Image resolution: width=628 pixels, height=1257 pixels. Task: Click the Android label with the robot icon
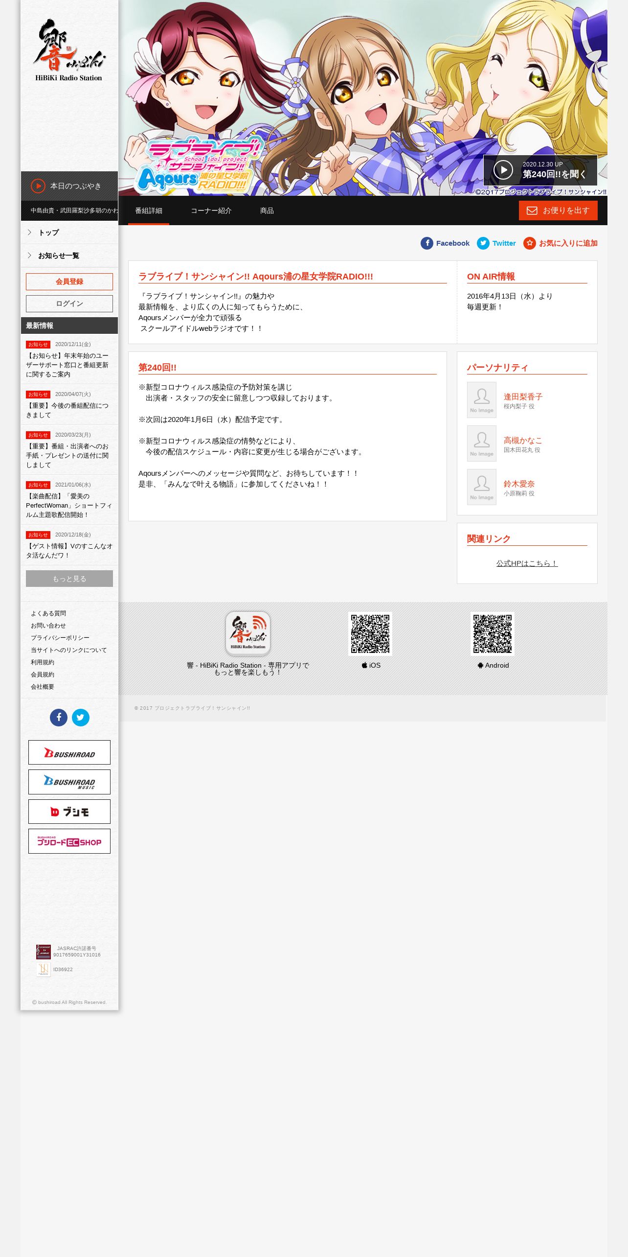pyautogui.click(x=493, y=665)
